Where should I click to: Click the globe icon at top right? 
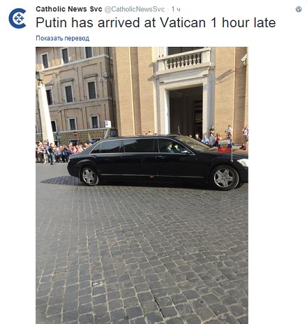[x=299, y=9]
